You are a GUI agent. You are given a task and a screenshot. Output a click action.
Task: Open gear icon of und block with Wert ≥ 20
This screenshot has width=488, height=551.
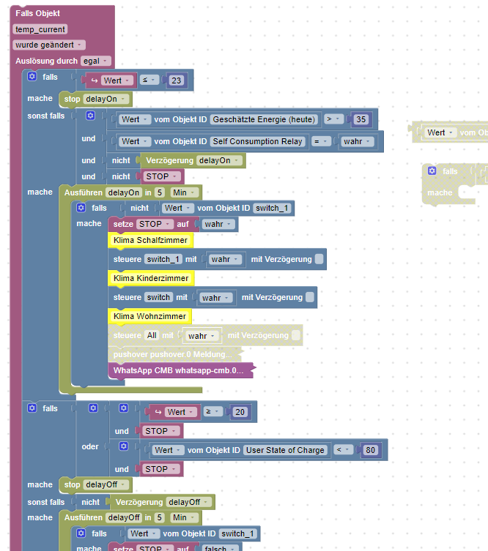pos(124,408)
